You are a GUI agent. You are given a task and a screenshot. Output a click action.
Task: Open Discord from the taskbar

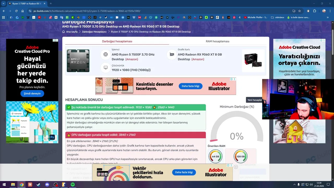pyautogui.click(x=47, y=185)
